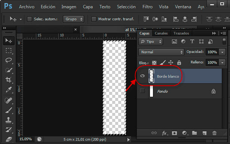Image resolution: width=230 pixels, height=144 pixels.
Task: Create new adjustment layer icon
Action: pos(184,133)
